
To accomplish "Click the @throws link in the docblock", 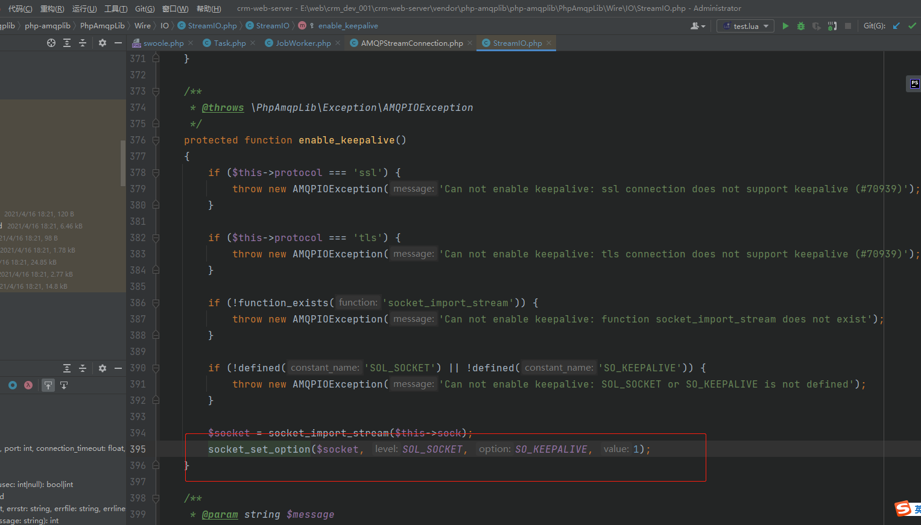I will click(x=223, y=107).
